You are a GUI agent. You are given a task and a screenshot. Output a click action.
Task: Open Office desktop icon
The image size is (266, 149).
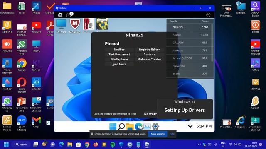(255, 65)
